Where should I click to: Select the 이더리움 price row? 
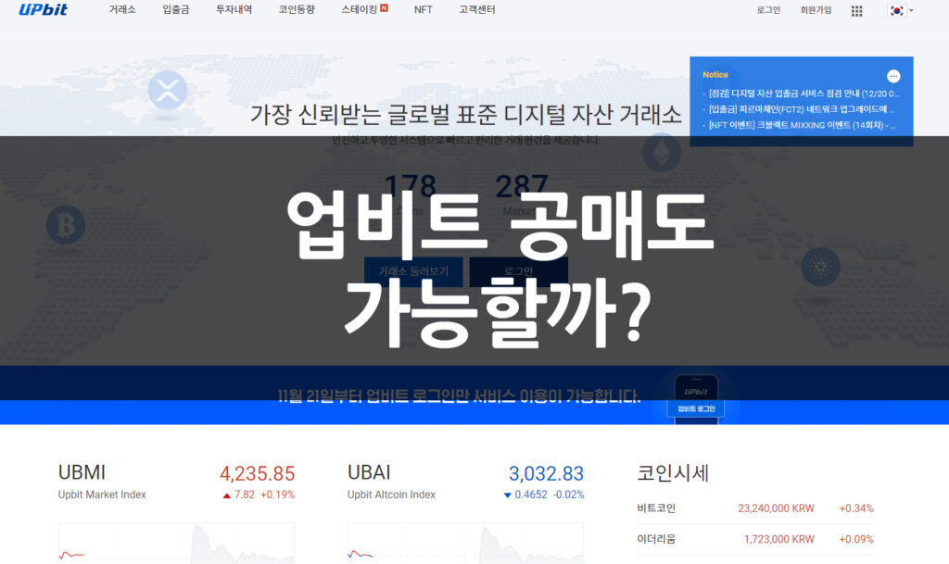click(x=754, y=539)
